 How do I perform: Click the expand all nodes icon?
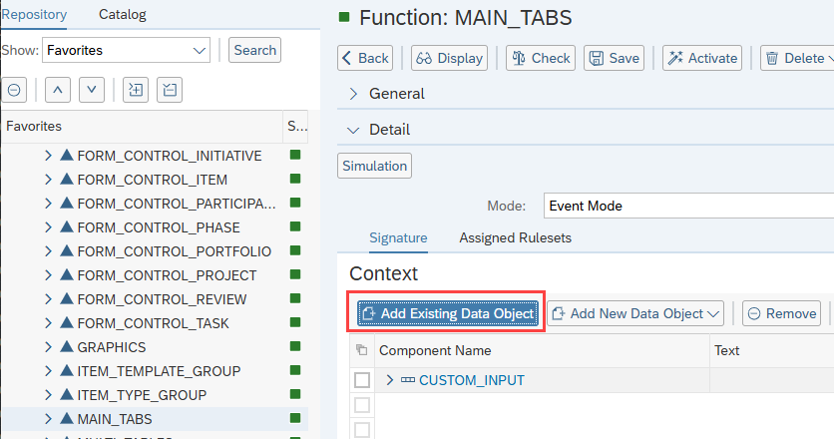coord(136,90)
